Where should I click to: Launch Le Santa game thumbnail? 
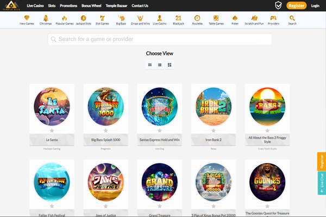pyautogui.click(x=52, y=106)
